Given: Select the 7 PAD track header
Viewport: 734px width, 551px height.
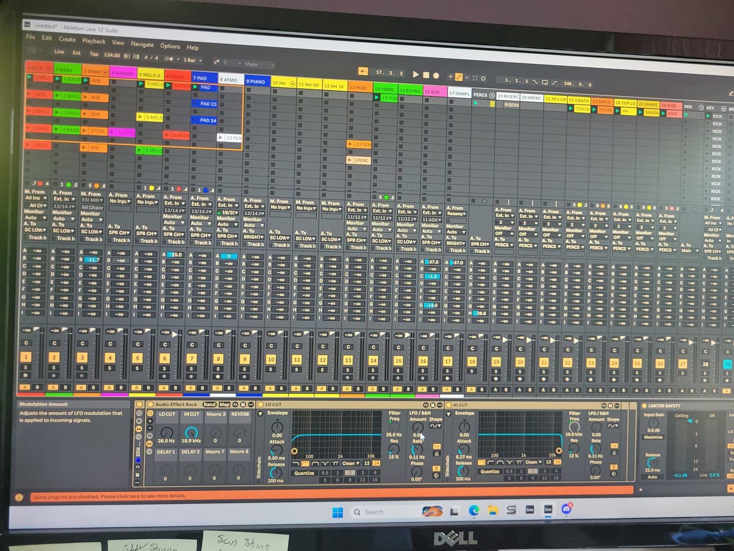Looking at the screenshot, I should tap(204, 78).
